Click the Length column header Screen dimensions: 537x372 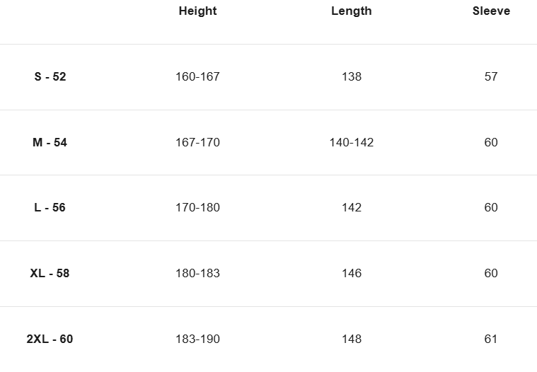[351, 11]
